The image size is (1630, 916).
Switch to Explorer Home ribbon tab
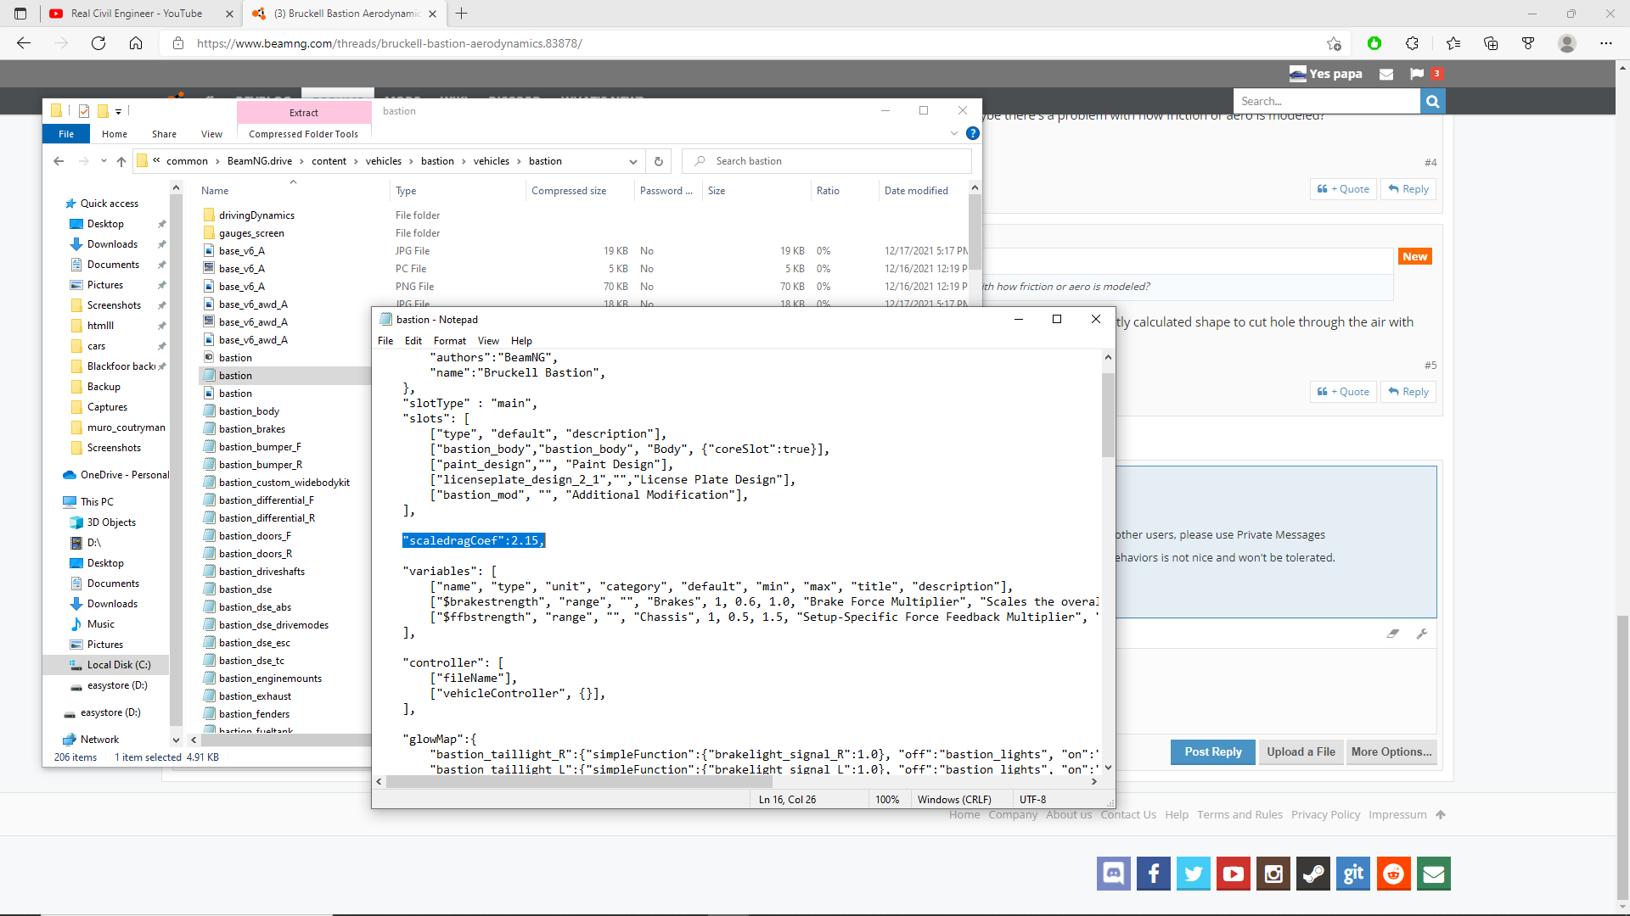point(115,134)
